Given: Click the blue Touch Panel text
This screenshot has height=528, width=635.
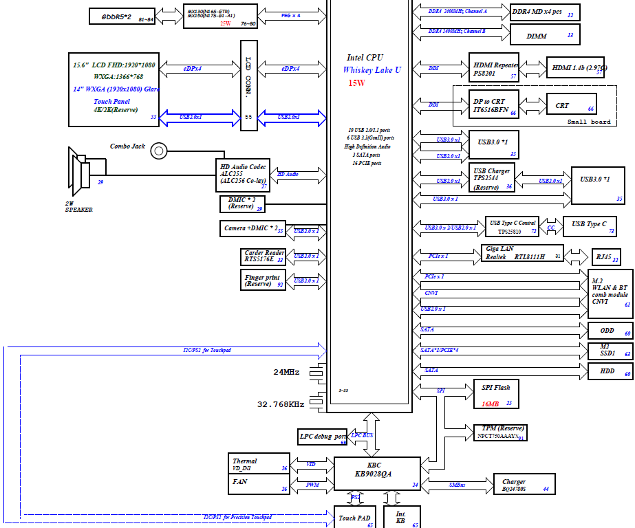Looking at the screenshot, I should point(111,102).
